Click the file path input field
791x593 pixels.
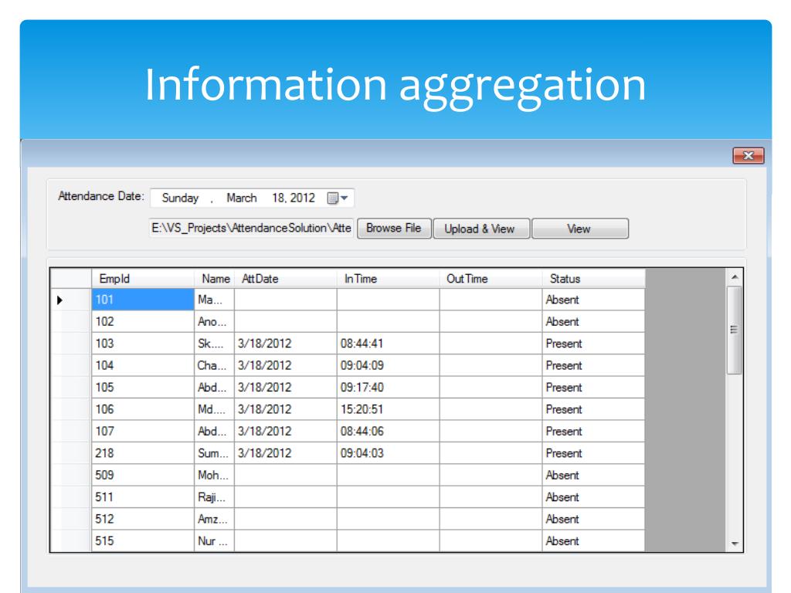pos(251,229)
